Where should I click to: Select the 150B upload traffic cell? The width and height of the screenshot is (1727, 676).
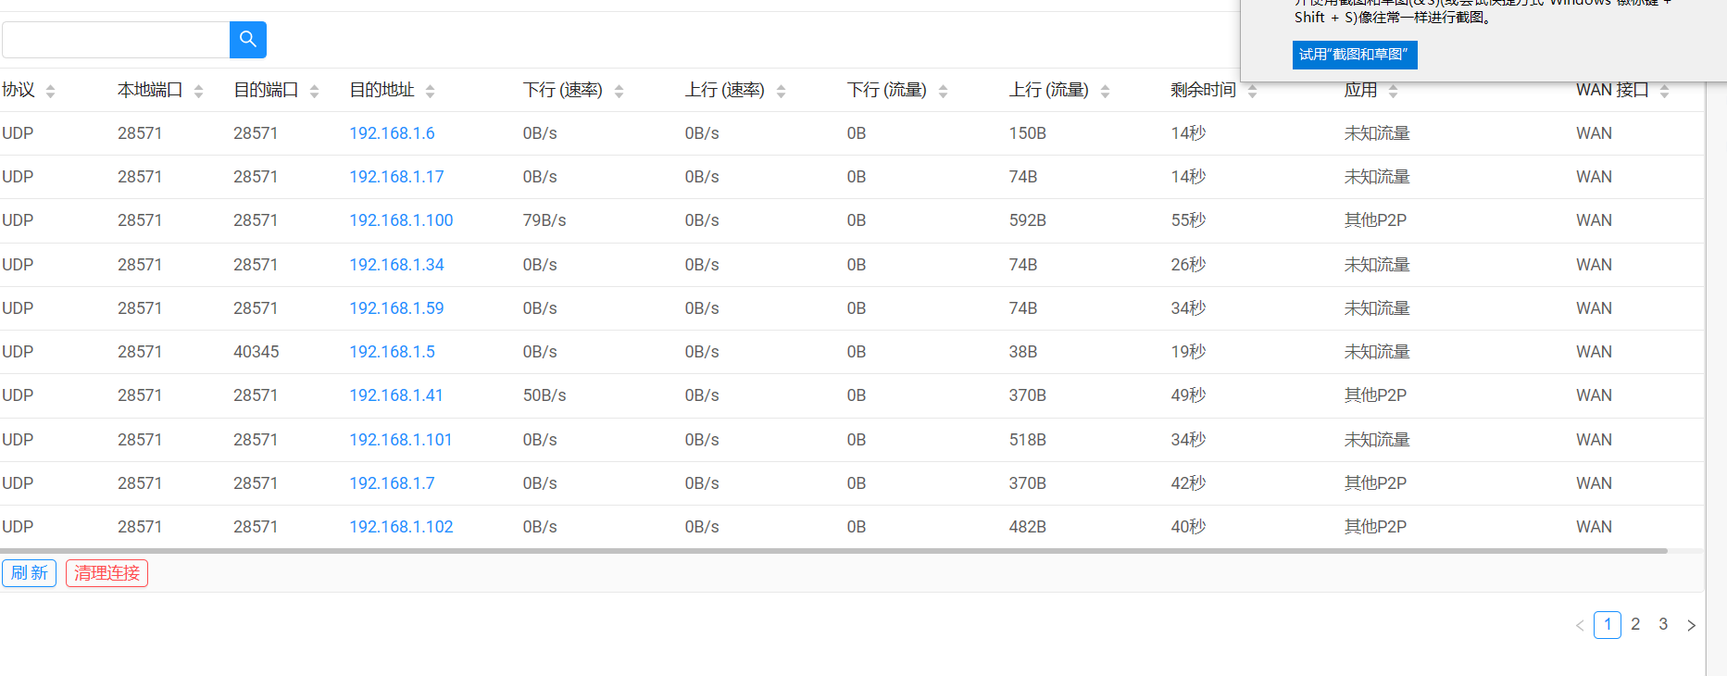point(1028,133)
